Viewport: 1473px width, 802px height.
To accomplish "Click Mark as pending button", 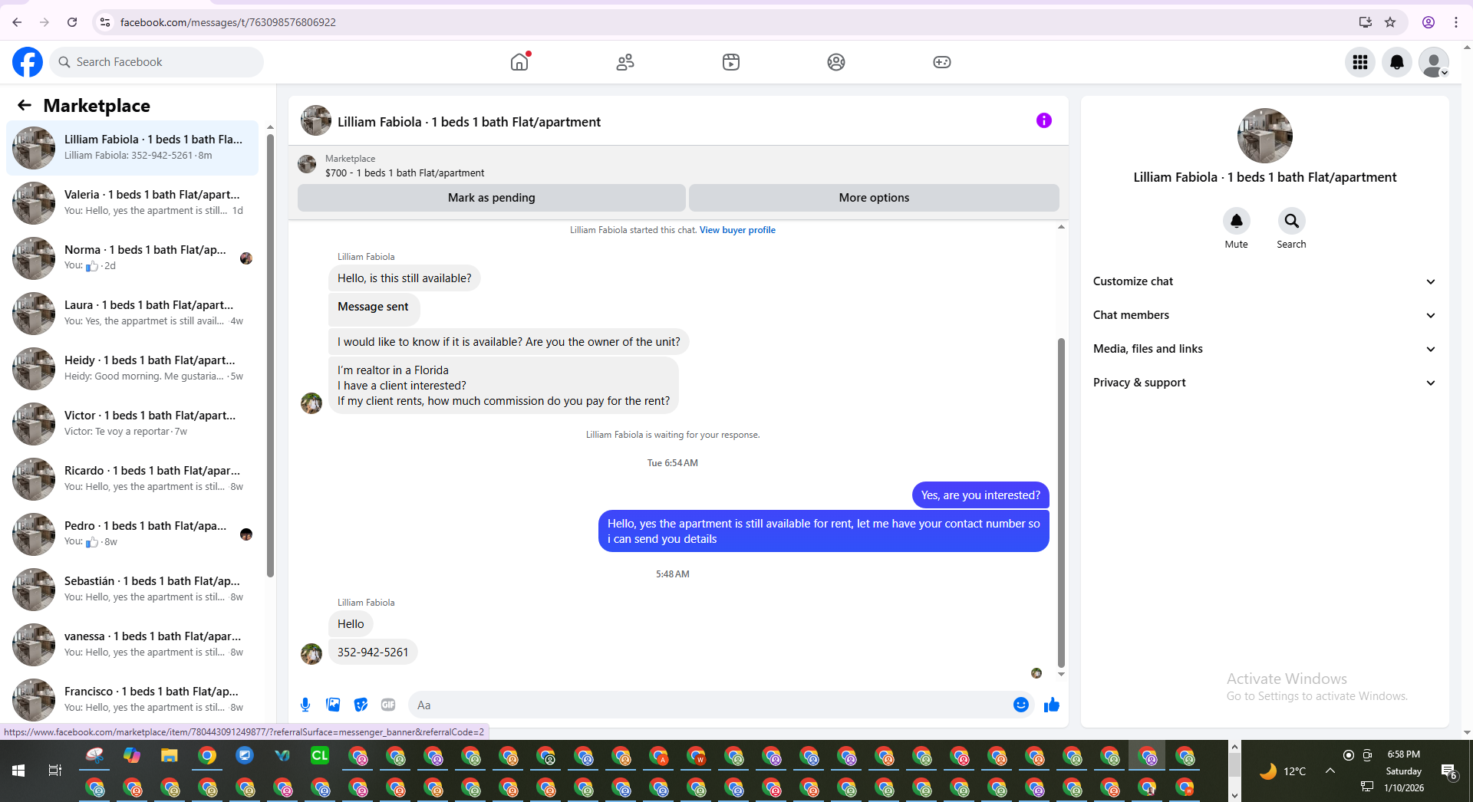I will (491, 198).
